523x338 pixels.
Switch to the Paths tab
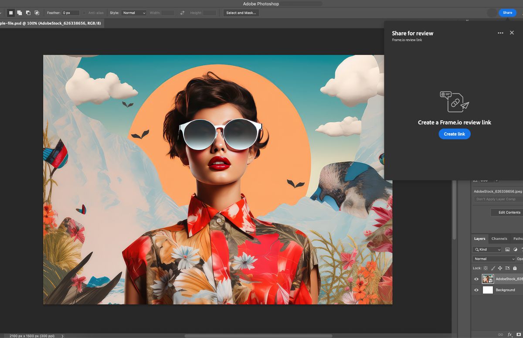click(518, 239)
